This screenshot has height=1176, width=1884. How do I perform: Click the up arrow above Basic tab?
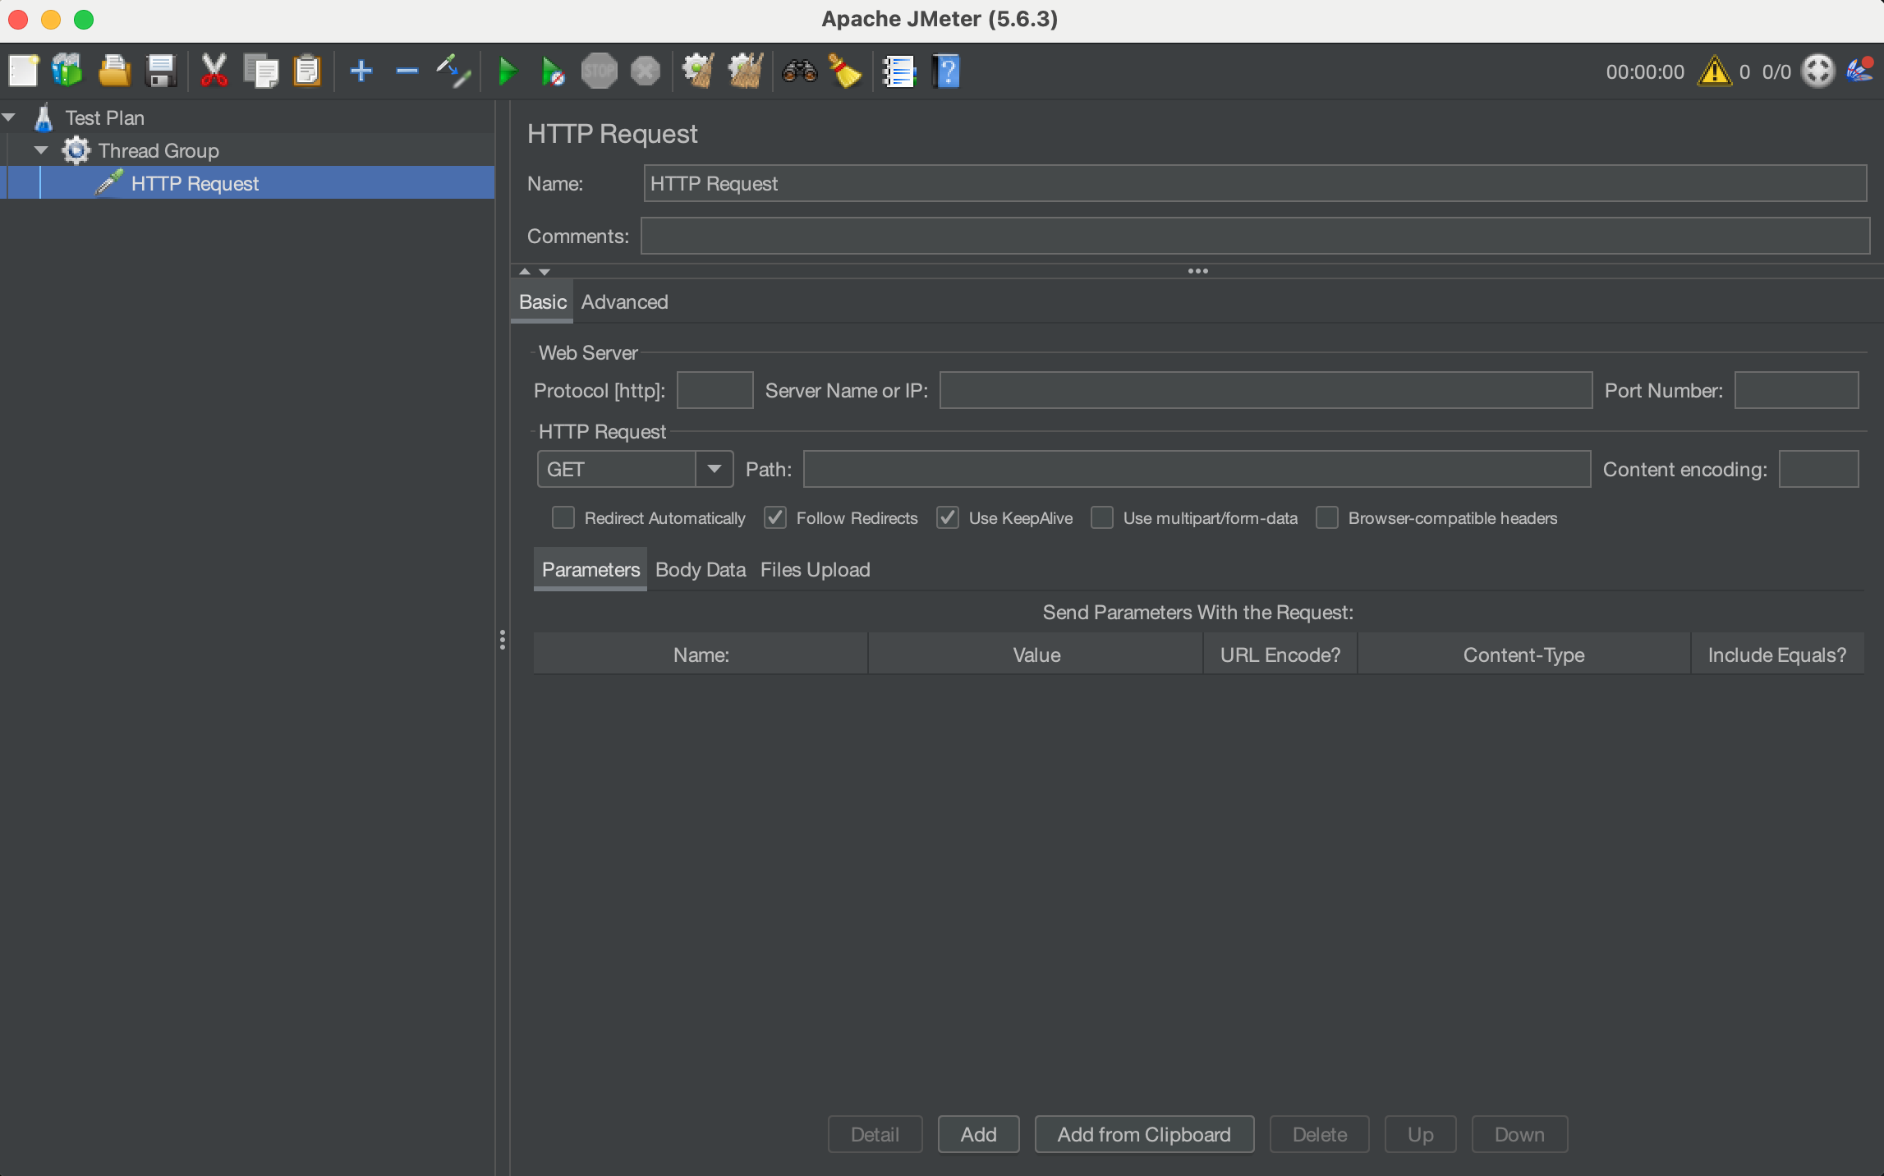525,271
